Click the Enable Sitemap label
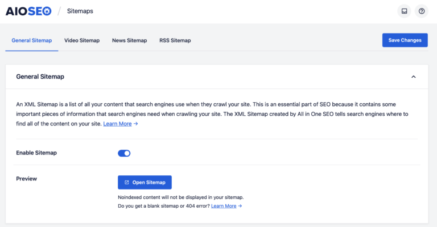This screenshot has width=437, height=227. 36,153
